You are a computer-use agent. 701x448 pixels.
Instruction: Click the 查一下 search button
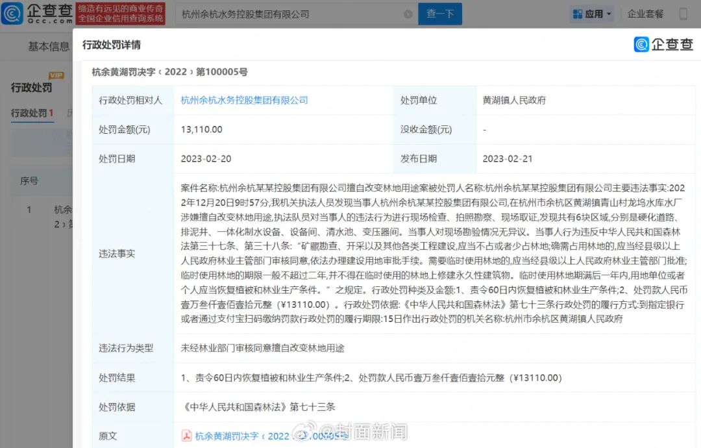(x=439, y=14)
